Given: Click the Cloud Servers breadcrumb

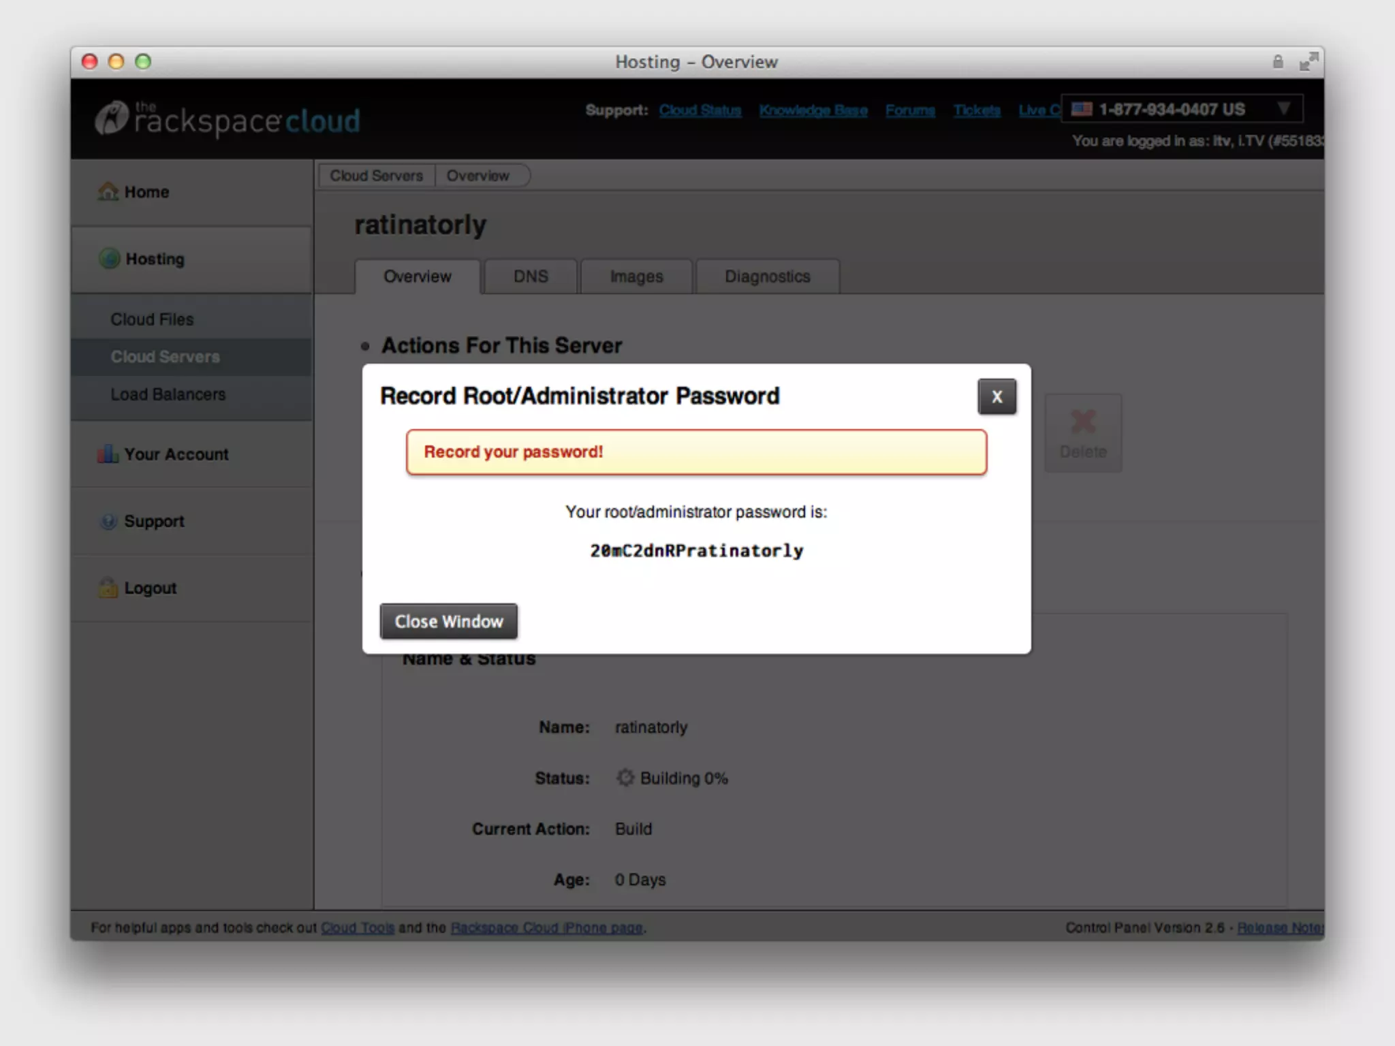Looking at the screenshot, I should coord(376,176).
